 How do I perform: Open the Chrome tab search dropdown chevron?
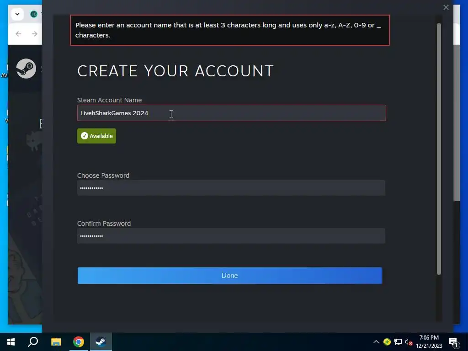pos(17,14)
